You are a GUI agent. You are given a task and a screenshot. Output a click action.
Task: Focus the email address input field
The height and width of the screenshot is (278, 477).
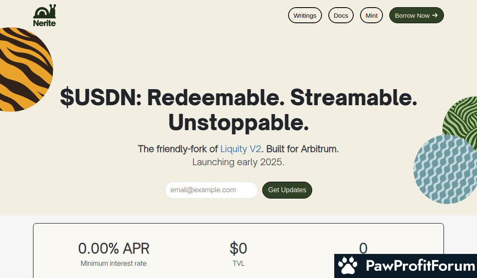[x=211, y=190]
